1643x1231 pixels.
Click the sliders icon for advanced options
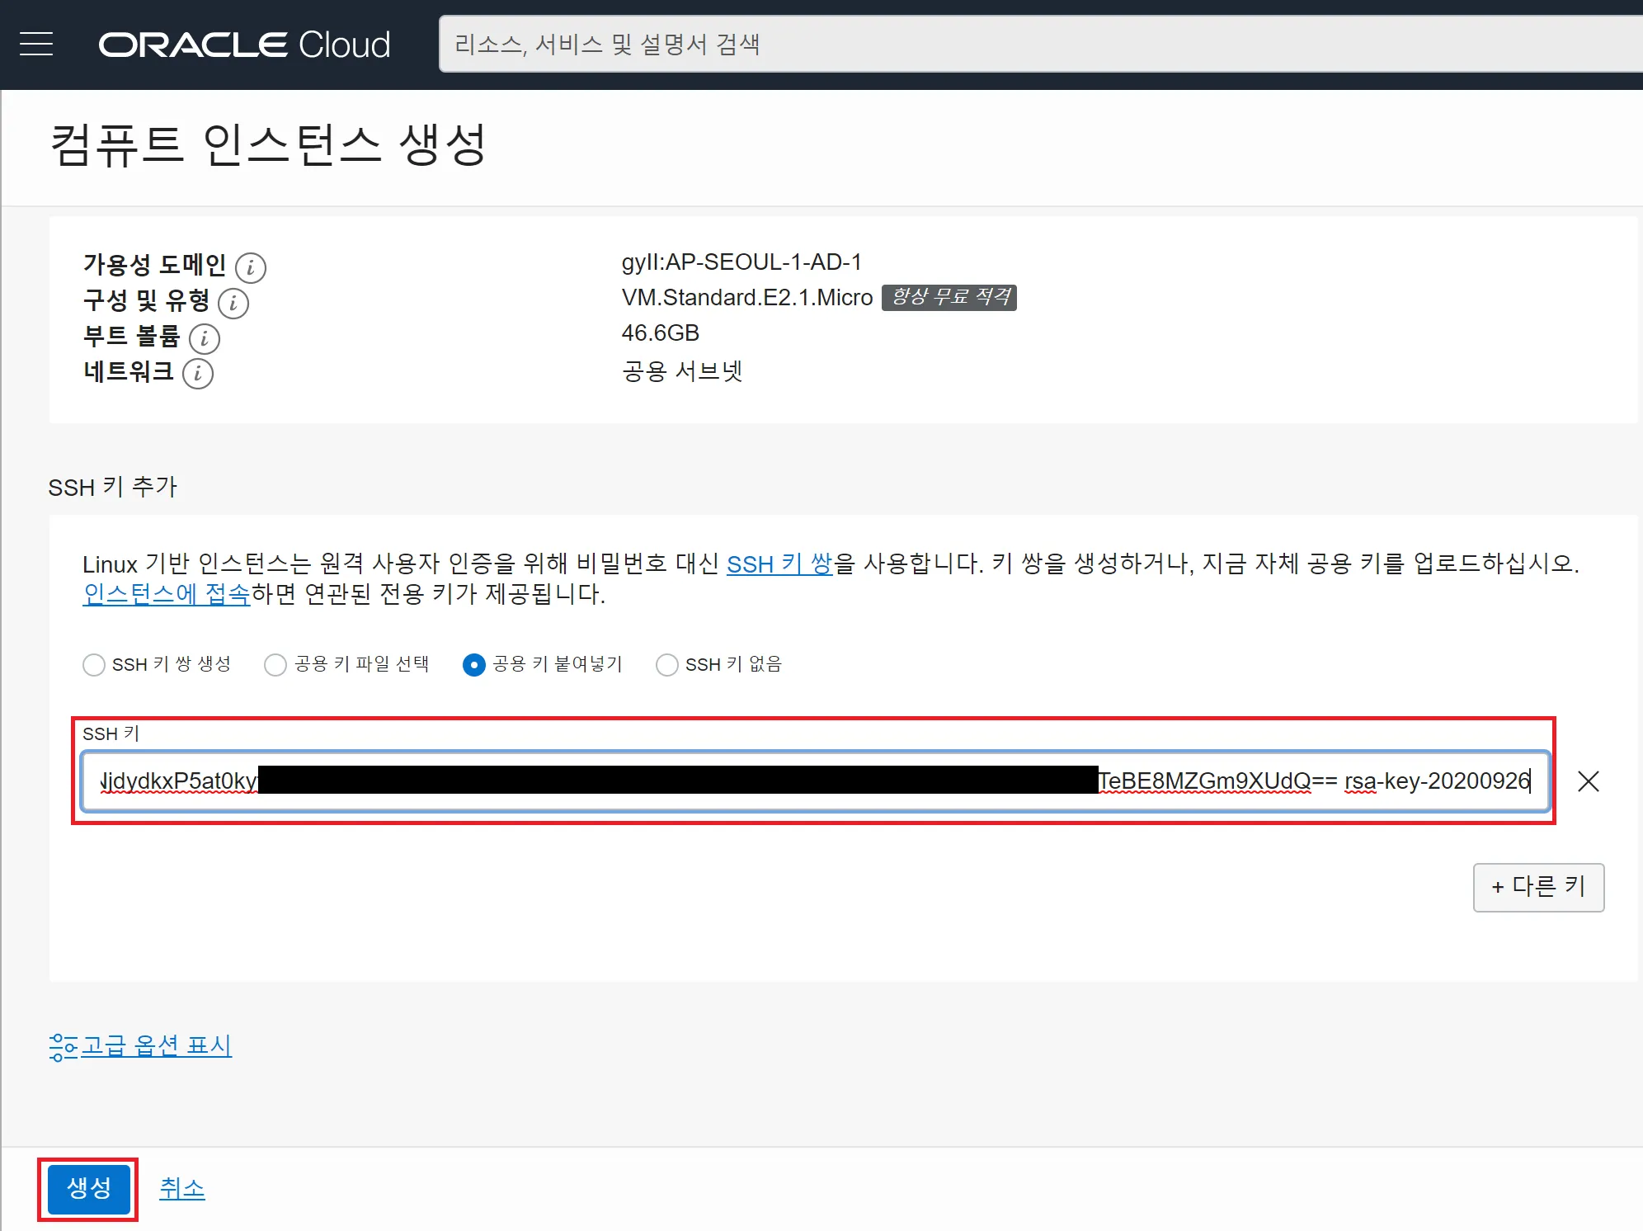[63, 1046]
